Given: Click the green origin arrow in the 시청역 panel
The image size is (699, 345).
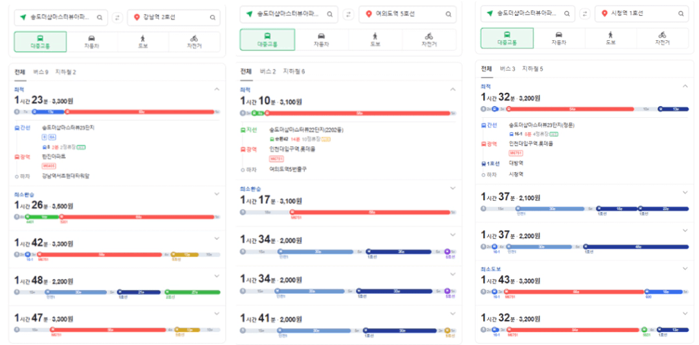Looking at the screenshot, I should [x=489, y=14].
